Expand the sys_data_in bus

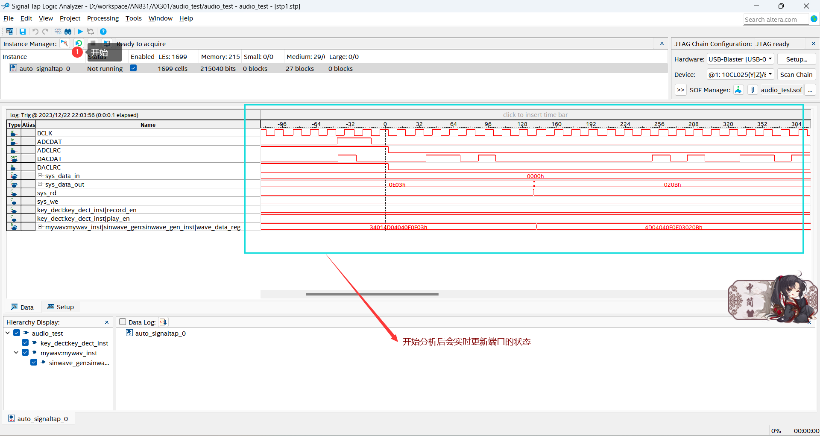tap(40, 176)
